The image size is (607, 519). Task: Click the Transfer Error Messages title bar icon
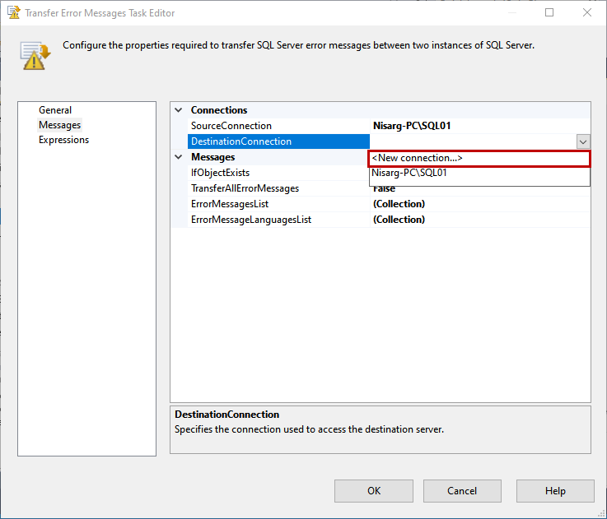coord(12,12)
